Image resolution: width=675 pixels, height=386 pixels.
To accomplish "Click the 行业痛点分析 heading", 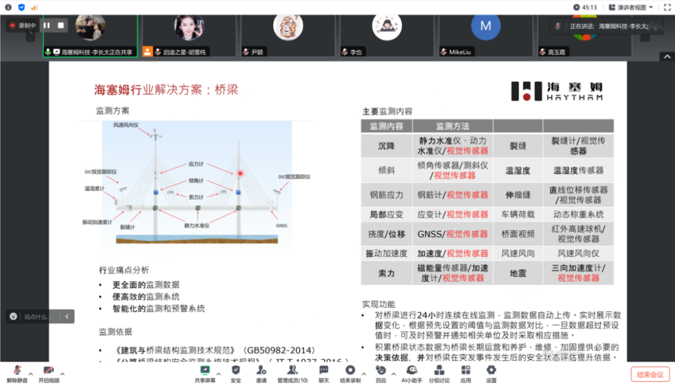I will coord(124,270).
